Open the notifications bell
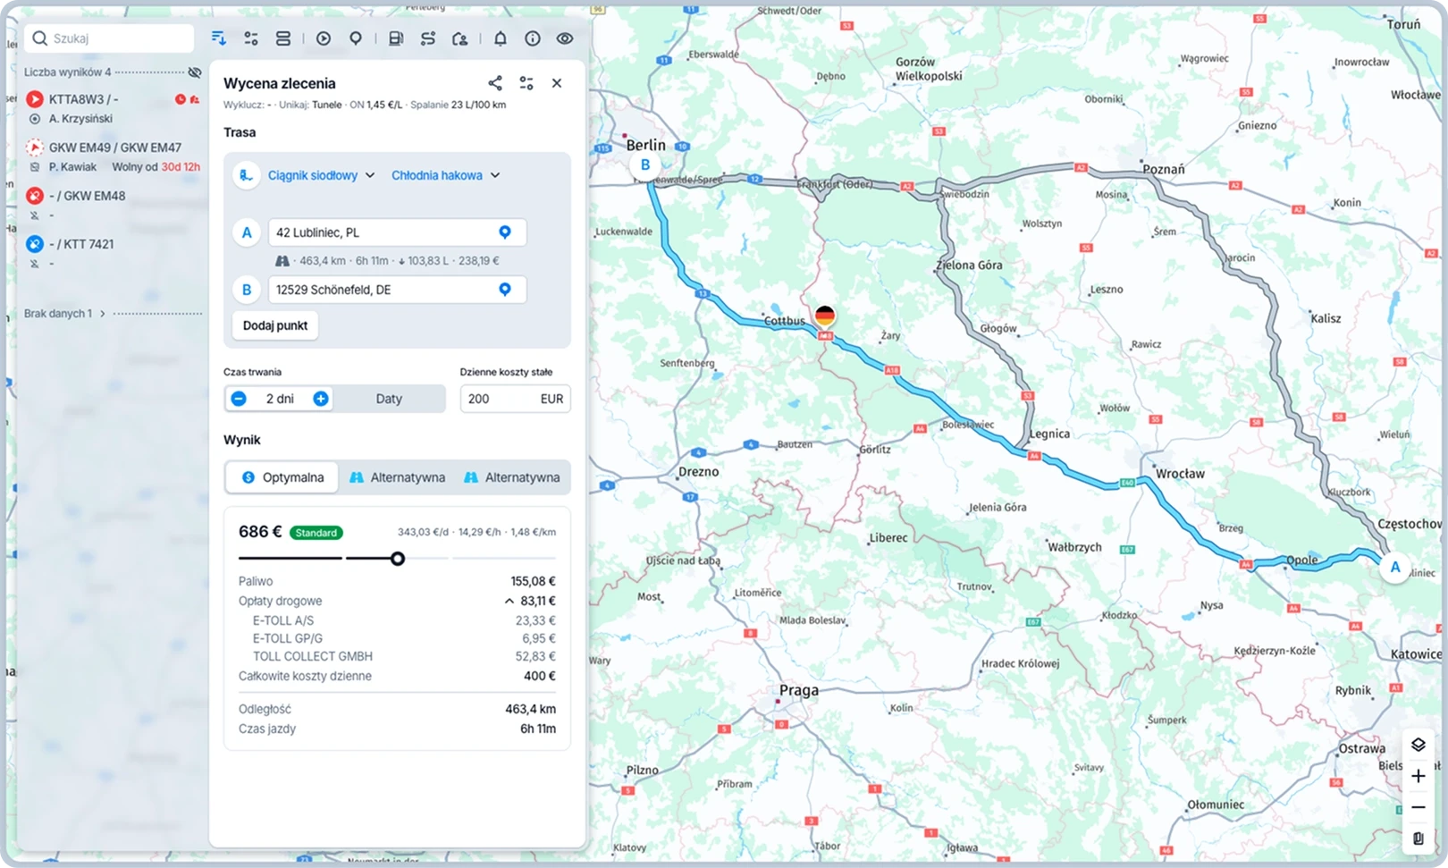The height and width of the screenshot is (868, 1448). click(x=501, y=38)
